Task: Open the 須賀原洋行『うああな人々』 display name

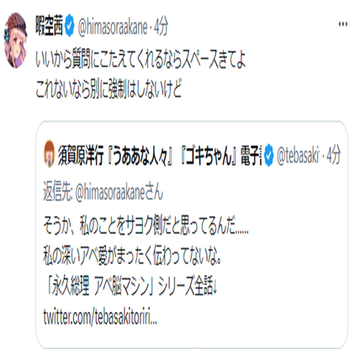Action: coord(159,155)
